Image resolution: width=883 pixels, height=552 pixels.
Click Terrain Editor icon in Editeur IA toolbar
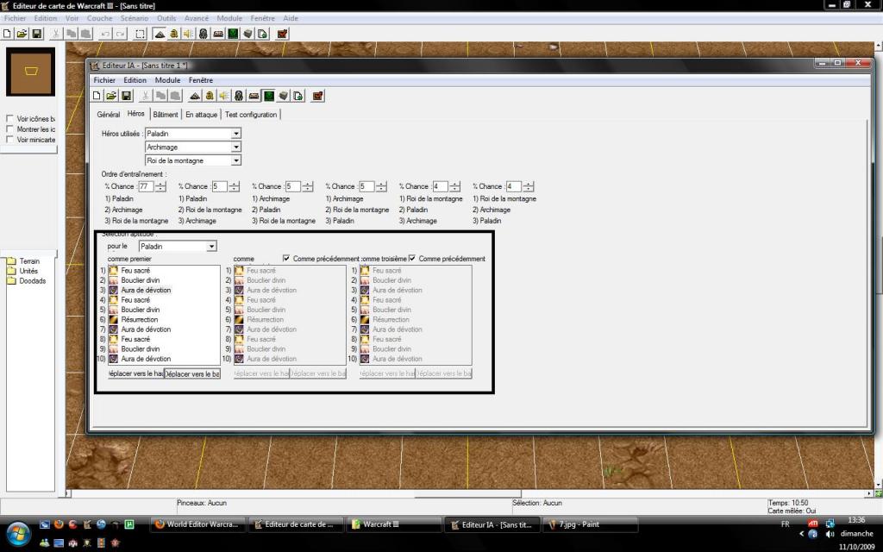click(195, 96)
